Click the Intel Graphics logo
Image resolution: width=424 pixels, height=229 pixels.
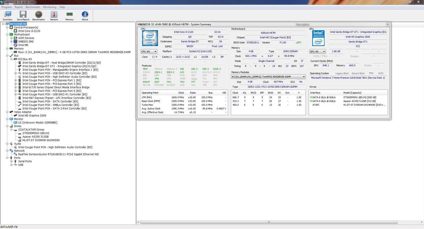[x=318, y=38]
